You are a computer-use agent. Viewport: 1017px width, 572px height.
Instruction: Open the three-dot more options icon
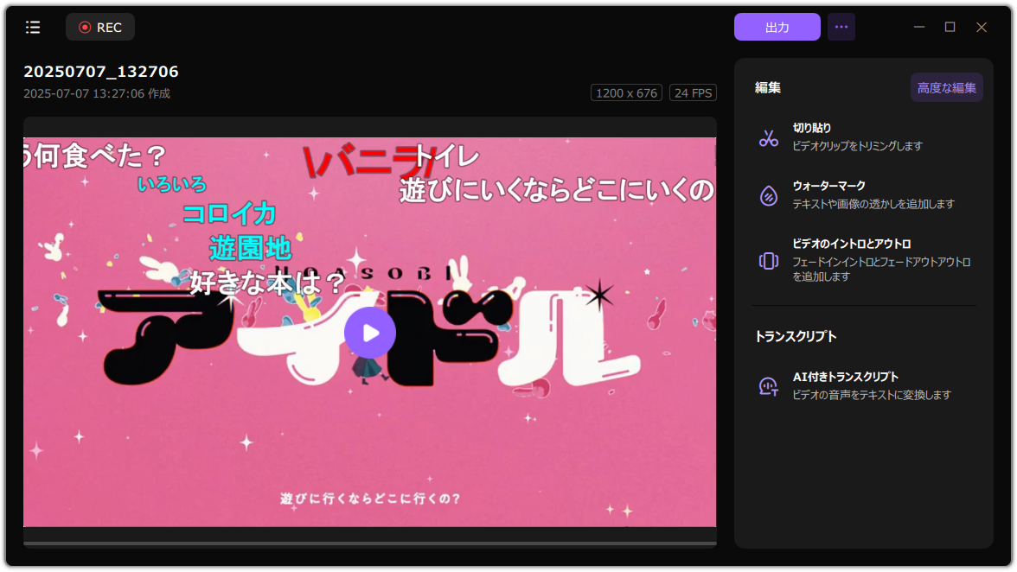(841, 27)
